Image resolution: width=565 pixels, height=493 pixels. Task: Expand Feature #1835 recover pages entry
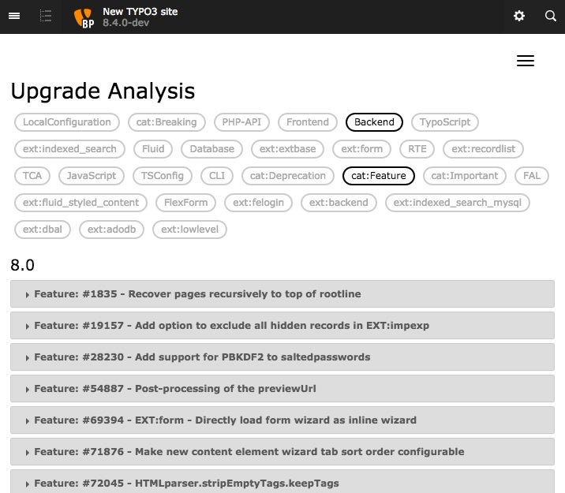click(197, 294)
